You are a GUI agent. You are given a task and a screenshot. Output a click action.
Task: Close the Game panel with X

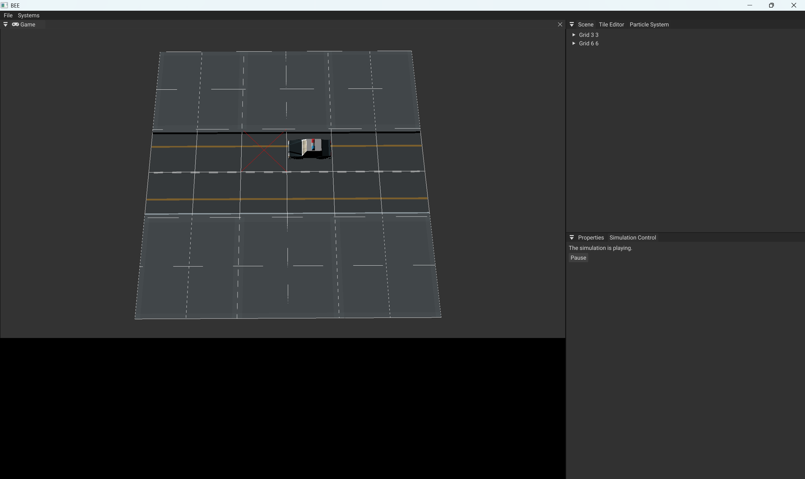[x=560, y=25]
